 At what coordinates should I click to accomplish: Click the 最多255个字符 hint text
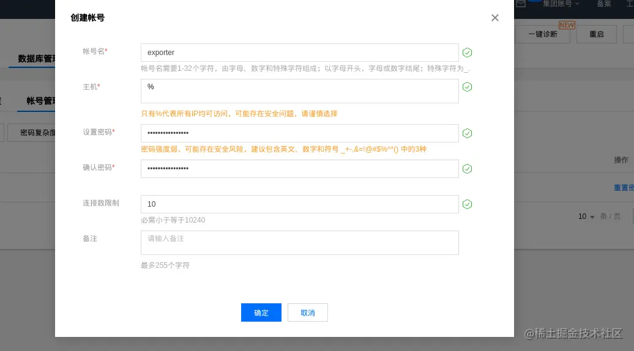[x=165, y=265]
